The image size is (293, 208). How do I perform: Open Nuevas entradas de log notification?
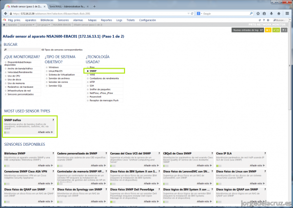[x=248, y=30]
